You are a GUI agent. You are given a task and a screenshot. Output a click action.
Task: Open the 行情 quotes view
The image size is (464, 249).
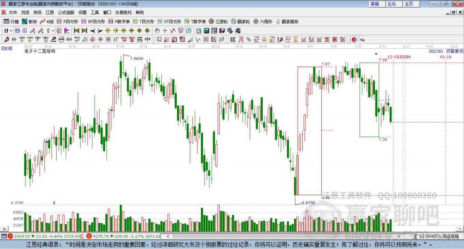tap(11, 22)
